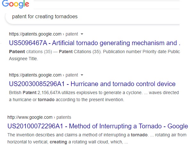Click first result's https://patents.google.com URL

[x=35, y=34]
